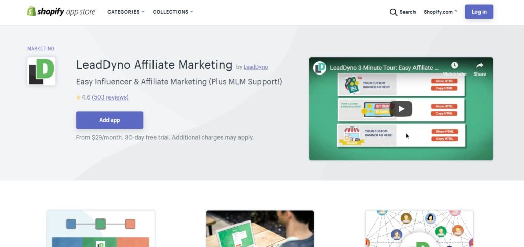524x247 pixels.
Task: Open the Shopify.com dropdown menu
Action: [x=440, y=12]
